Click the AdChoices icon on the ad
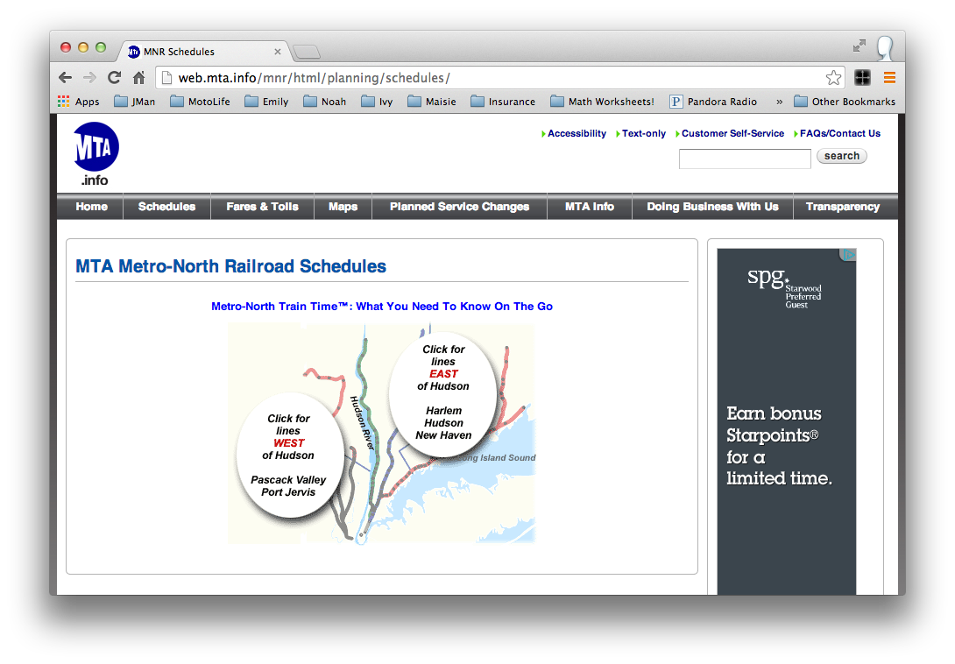Image resolution: width=955 pixels, height=664 pixels. coord(848,255)
